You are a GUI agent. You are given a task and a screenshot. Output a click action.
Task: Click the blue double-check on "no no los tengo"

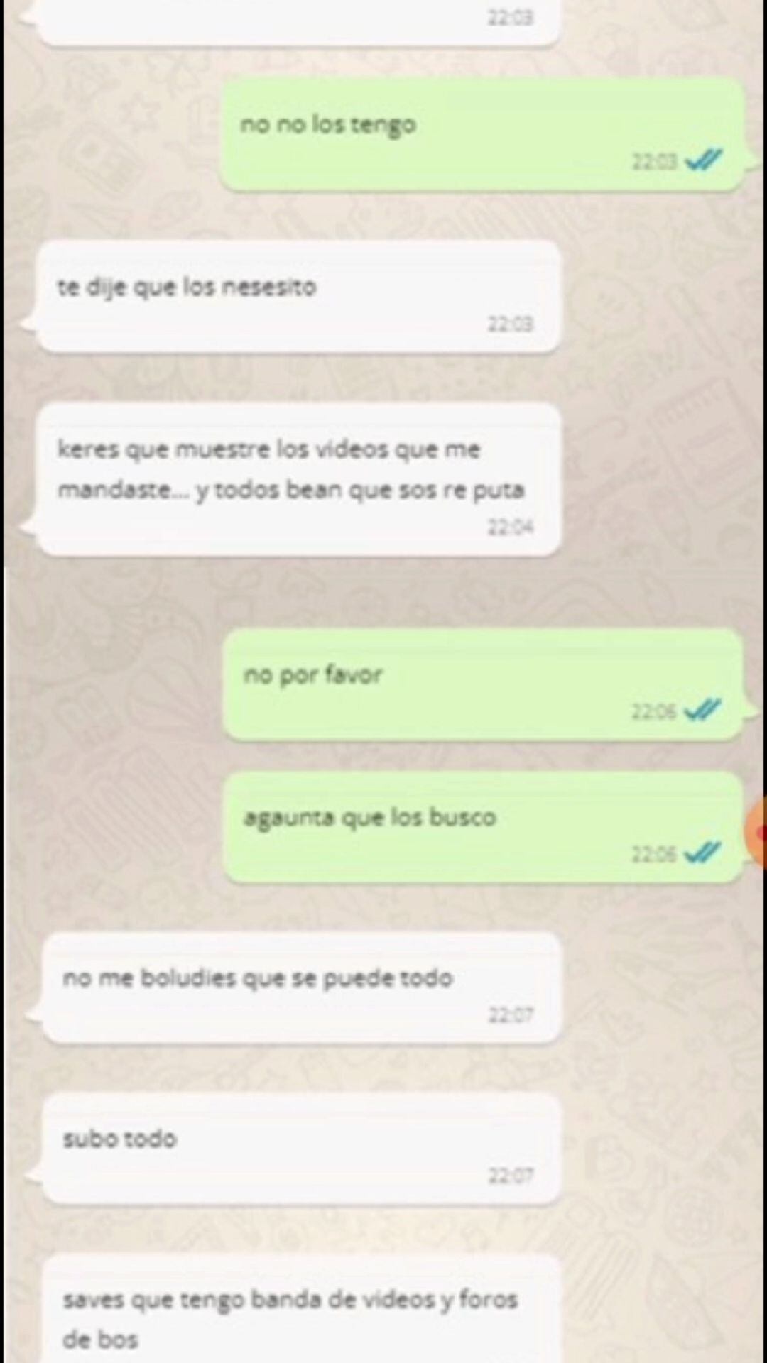[x=704, y=160]
